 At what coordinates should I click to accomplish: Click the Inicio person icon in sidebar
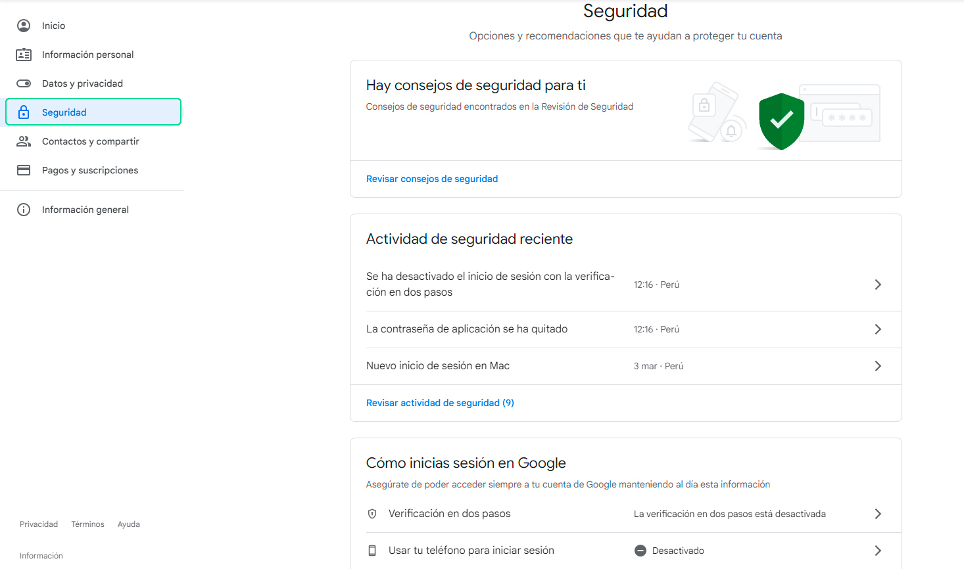coord(24,26)
